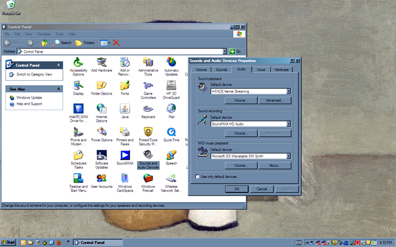Open Accessibility Options icon

tap(78, 67)
